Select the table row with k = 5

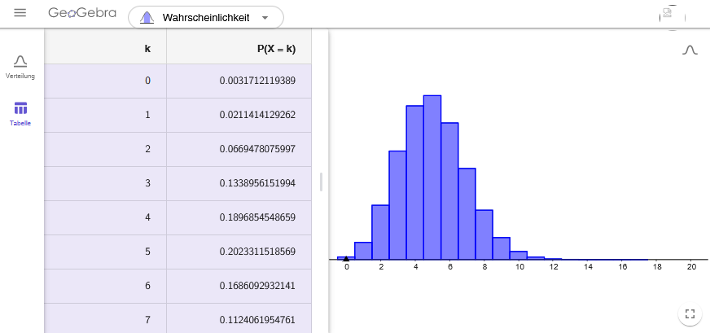pos(178,252)
